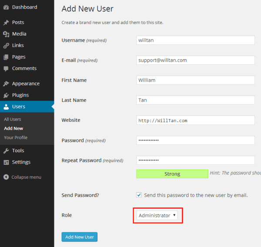
Task: Open the Settings menu label
Action: click(x=21, y=162)
